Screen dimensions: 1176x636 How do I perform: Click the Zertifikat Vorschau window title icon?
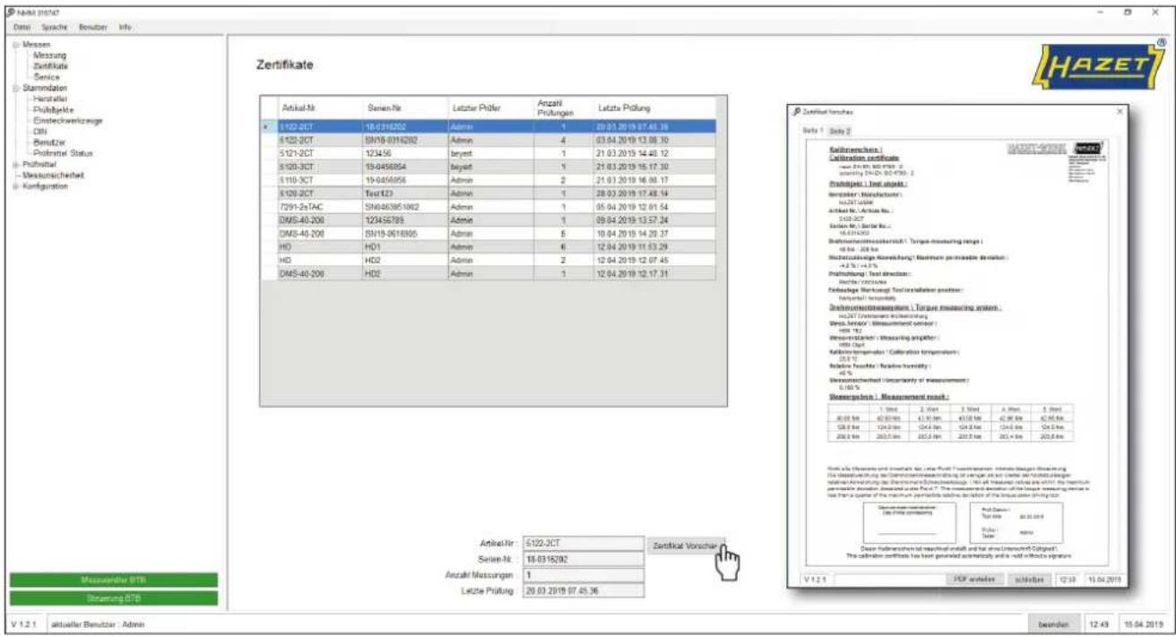[797, 111]
